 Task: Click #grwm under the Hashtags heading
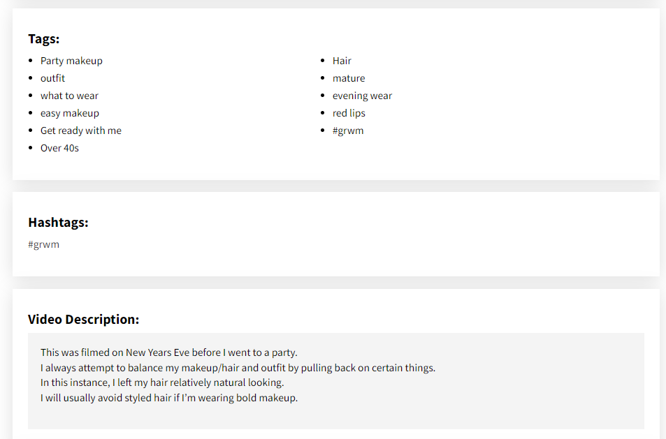(44, 245)
